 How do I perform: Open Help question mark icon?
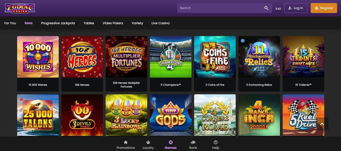216,142
